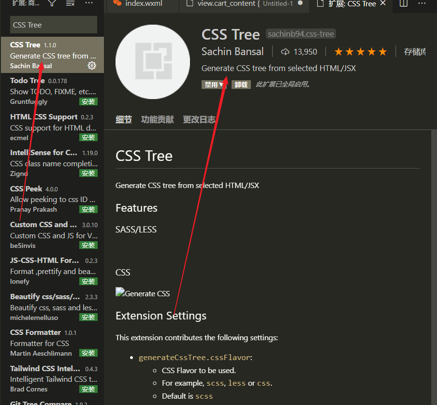Open editor more actions ellipsis menu

tap(422, 3)
